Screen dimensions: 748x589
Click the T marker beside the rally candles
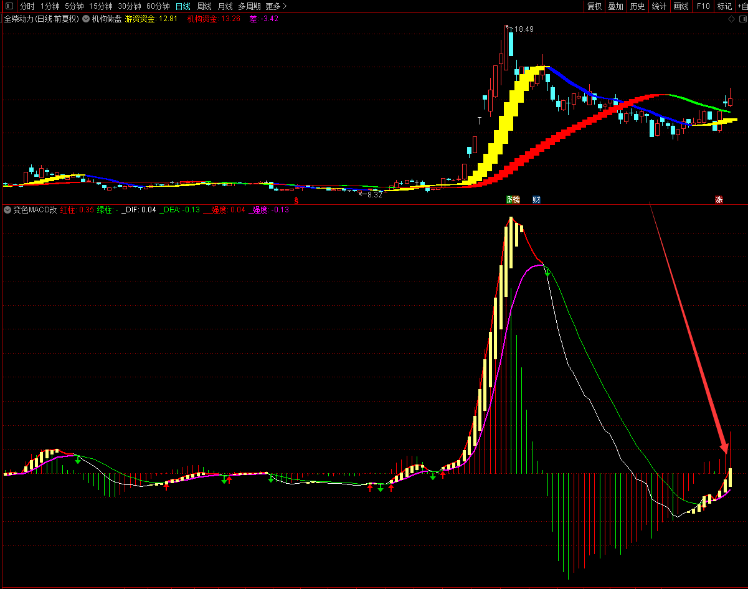pyautogui.click(x=480, y=120)
